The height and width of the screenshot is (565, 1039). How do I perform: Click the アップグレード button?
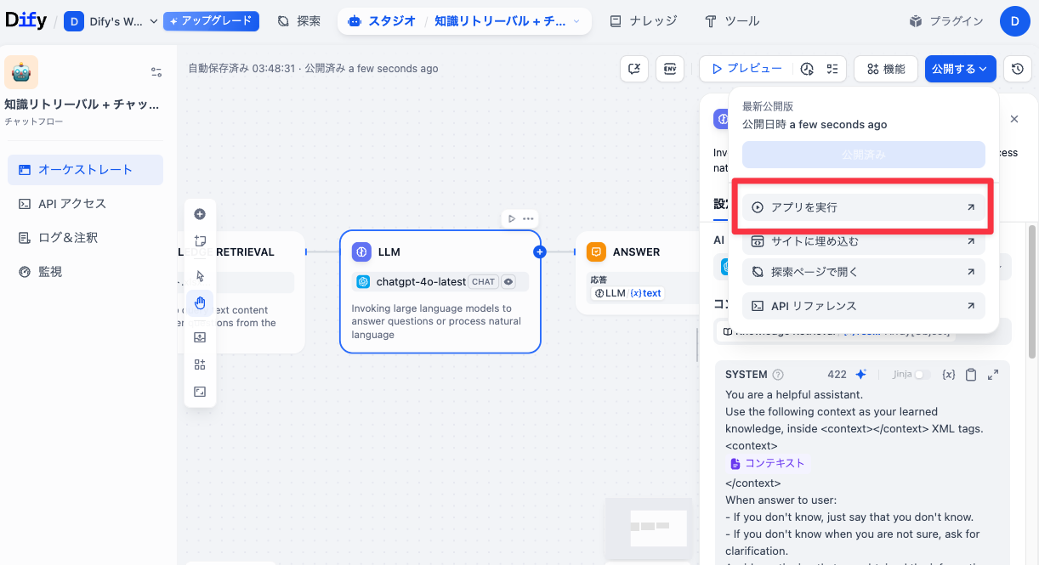[x=211, y=21]
